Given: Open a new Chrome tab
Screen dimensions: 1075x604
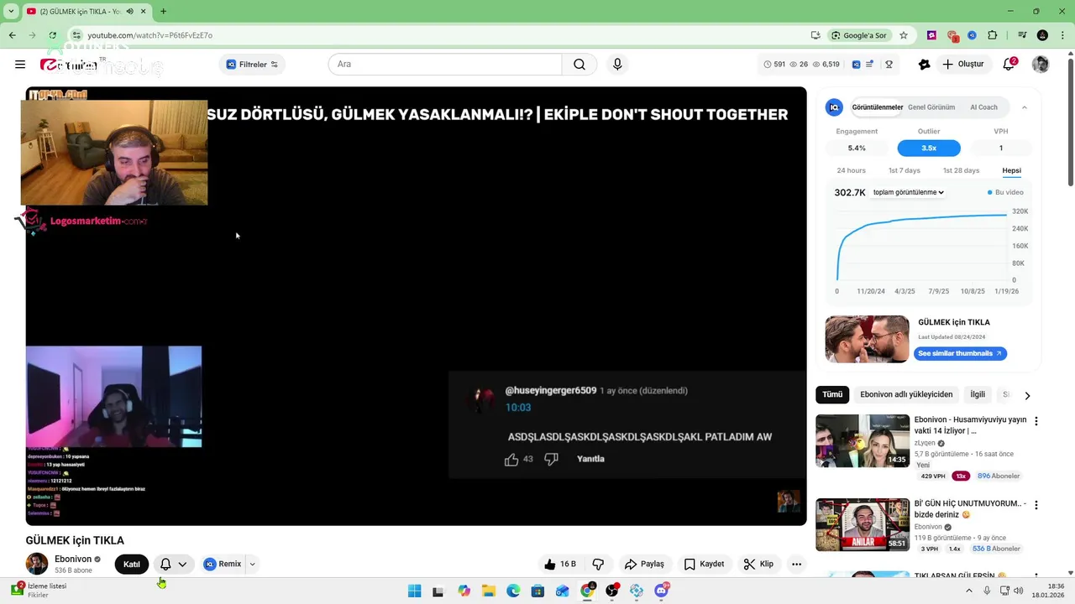Looking at the screenshot, I should point(163,12).
